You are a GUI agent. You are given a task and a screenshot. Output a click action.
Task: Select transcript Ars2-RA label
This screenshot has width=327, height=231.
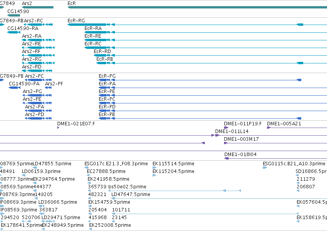(32, 36)
